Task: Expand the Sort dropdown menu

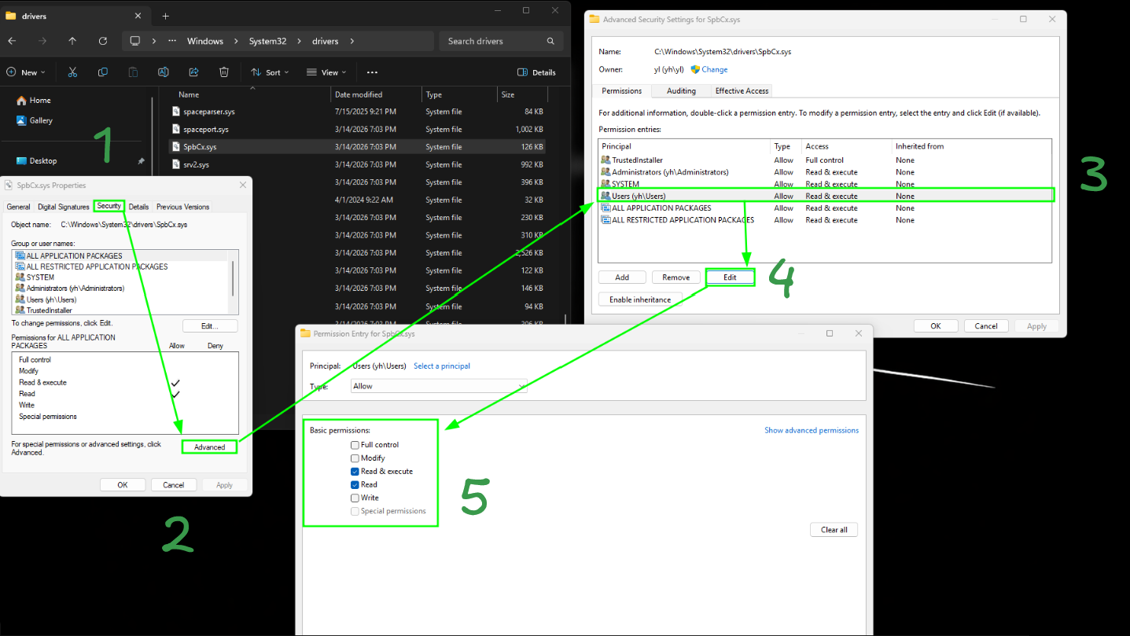Action: pyautogui.click(x=270, y=72)
